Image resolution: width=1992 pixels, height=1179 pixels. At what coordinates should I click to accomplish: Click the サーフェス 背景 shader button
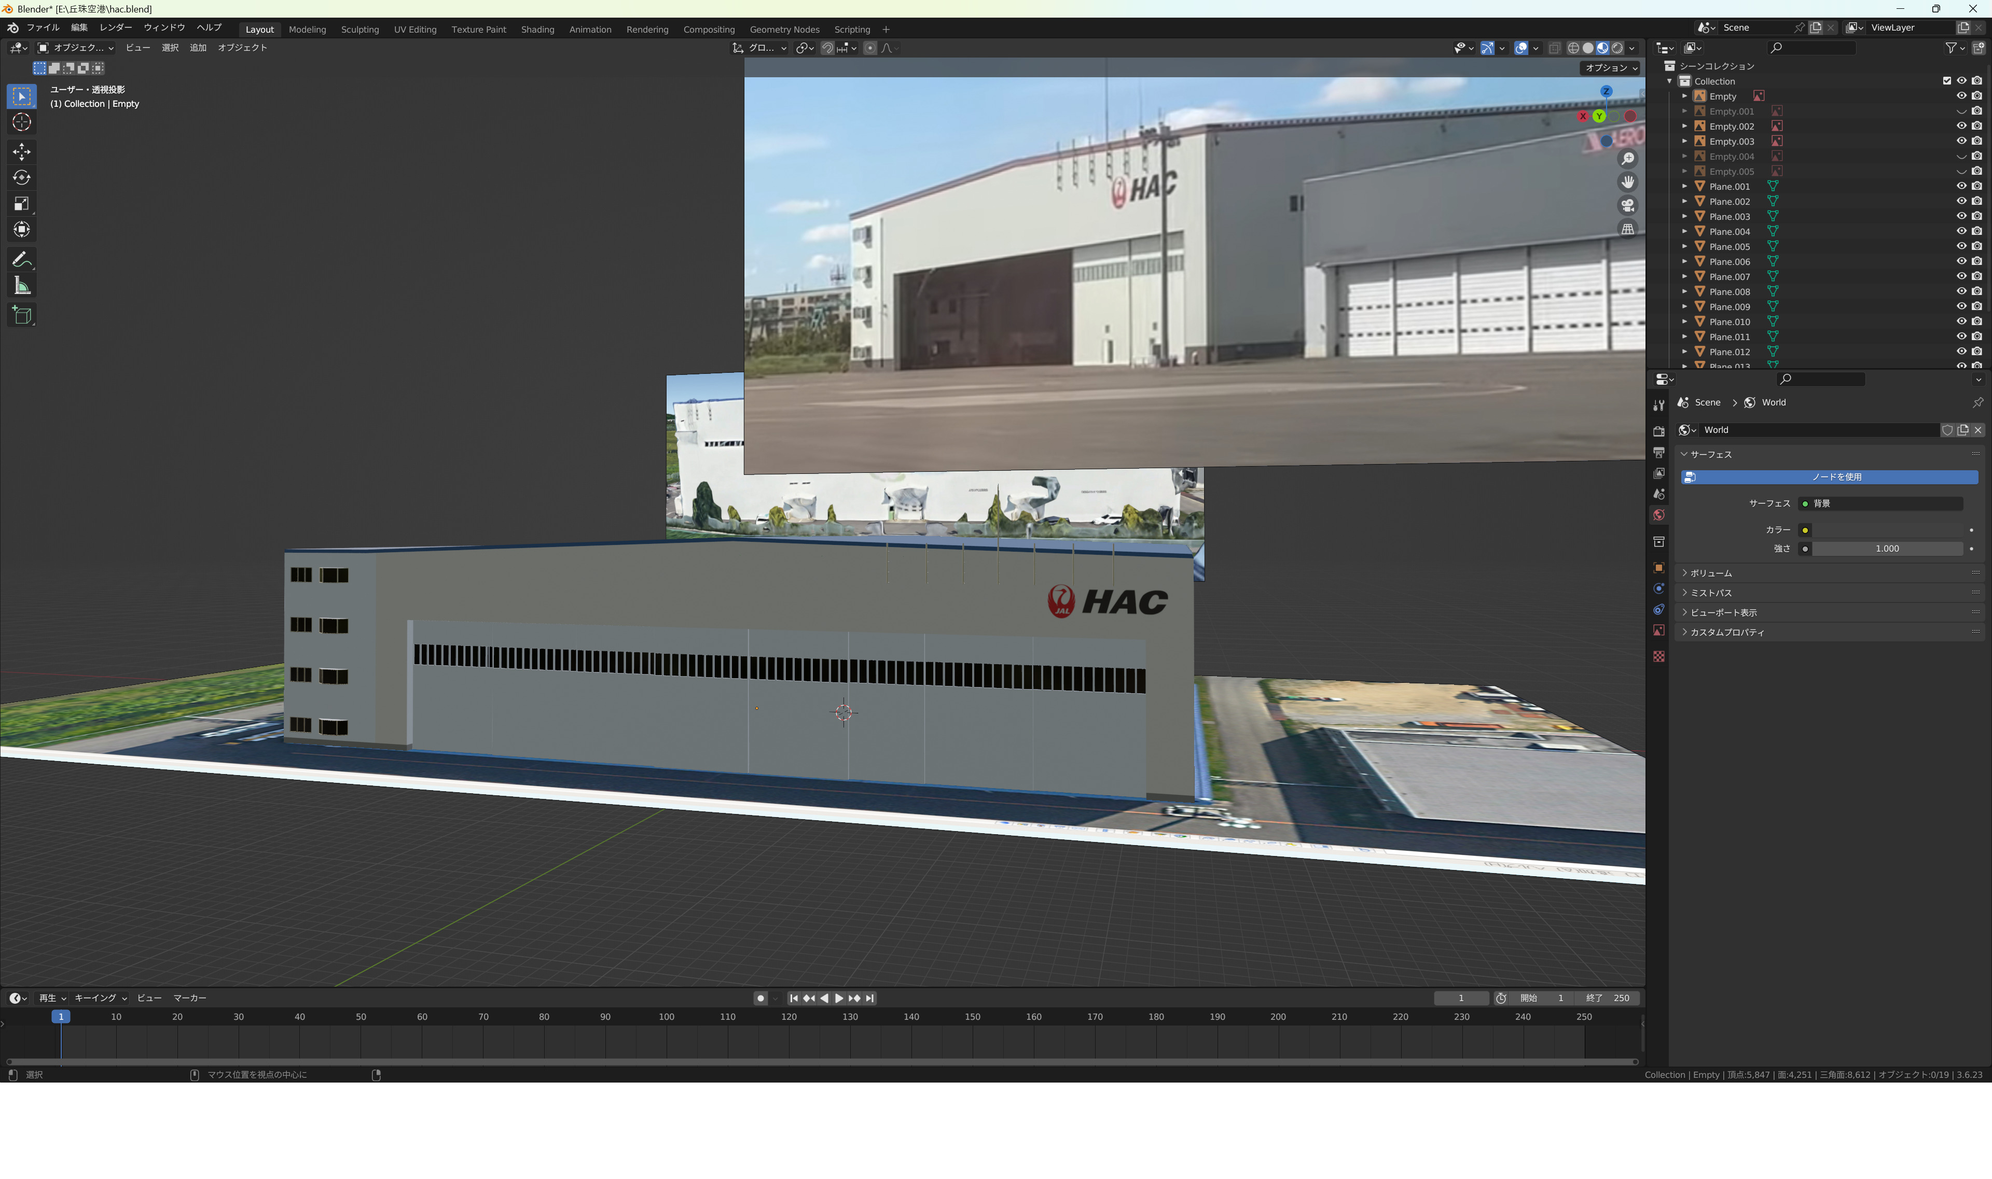pos(1880,504)
